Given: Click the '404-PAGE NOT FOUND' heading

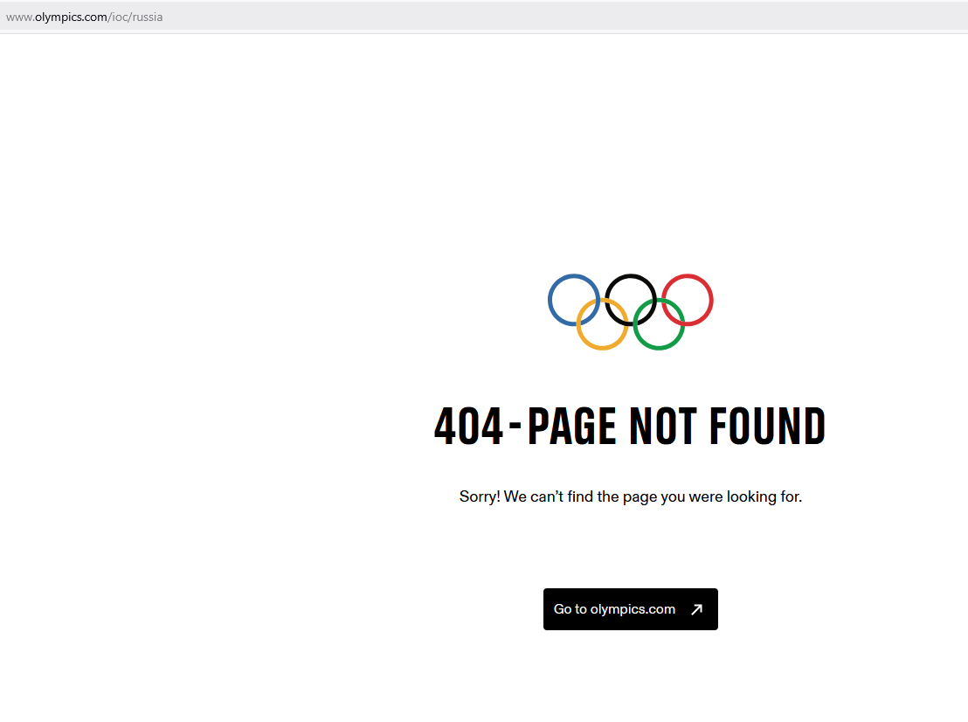Looking at the screenshot, I should [x=630, y=427].
